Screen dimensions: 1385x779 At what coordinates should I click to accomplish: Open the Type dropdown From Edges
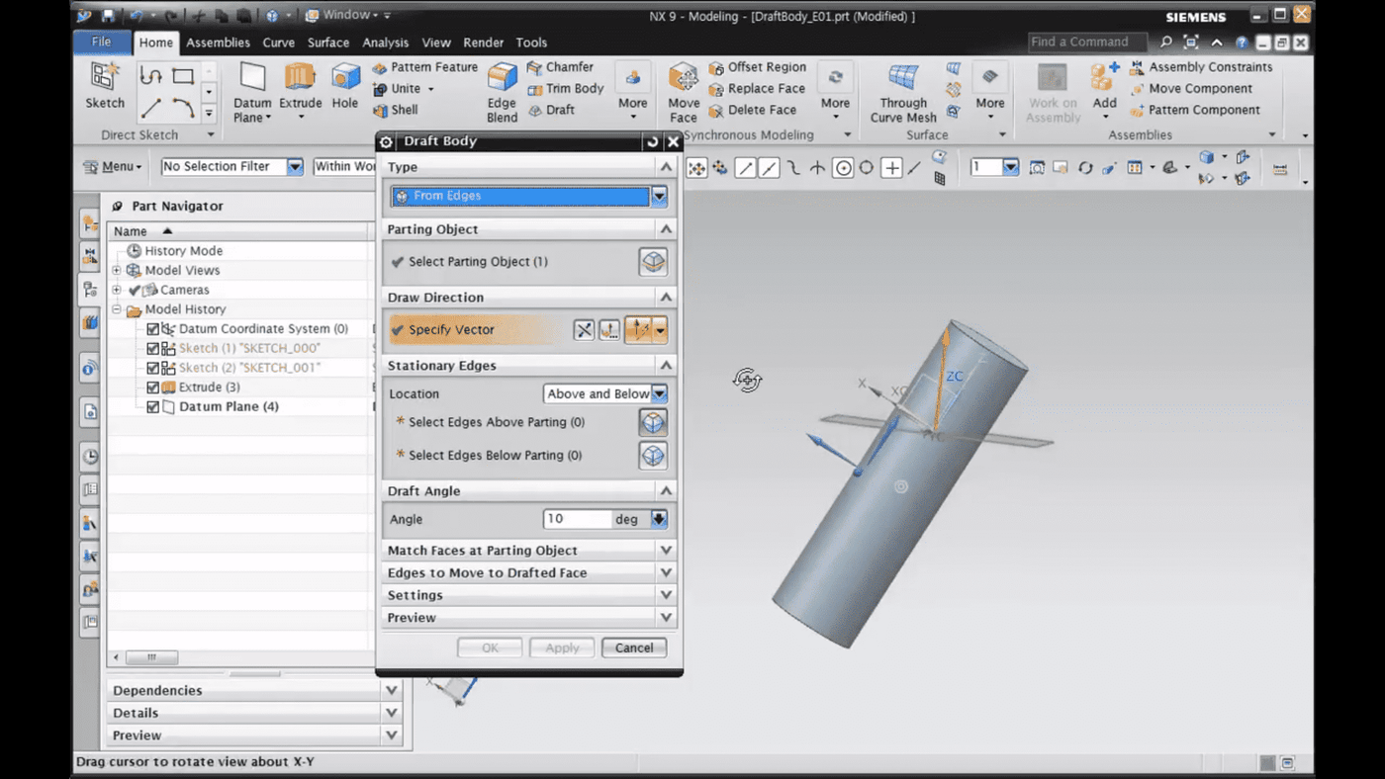click(659, 197)
